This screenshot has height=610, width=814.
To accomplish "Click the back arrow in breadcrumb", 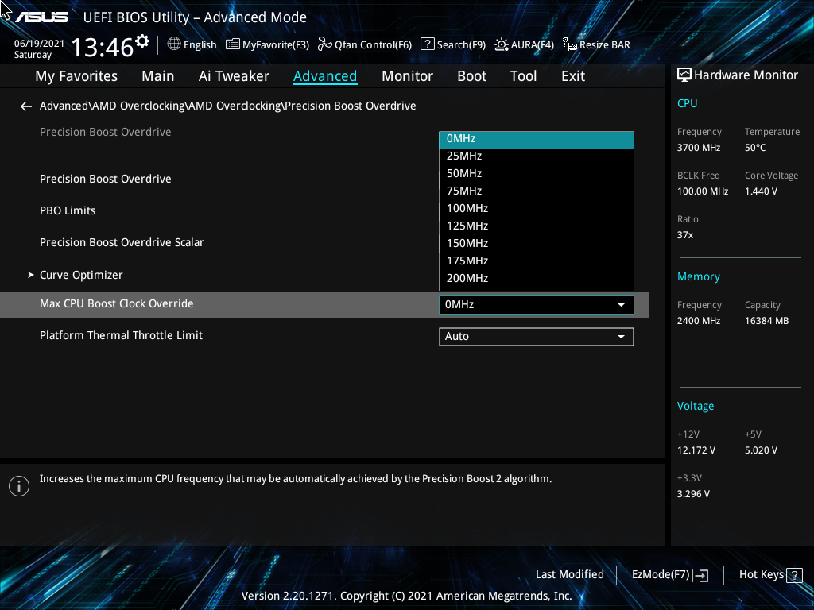I will pyautogui.click(x=26, y=106).
